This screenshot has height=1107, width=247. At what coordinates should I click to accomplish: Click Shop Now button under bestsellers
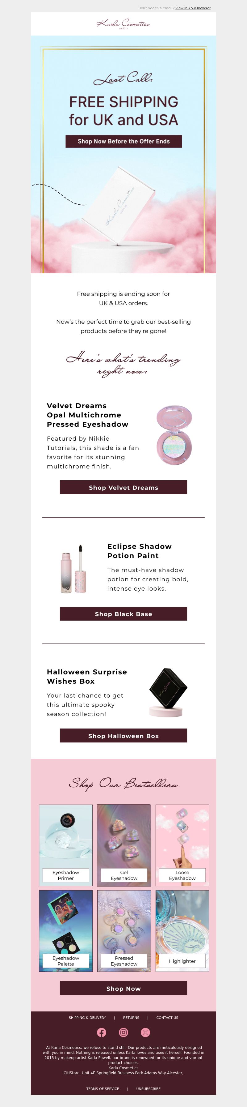[x=124, y=988]
